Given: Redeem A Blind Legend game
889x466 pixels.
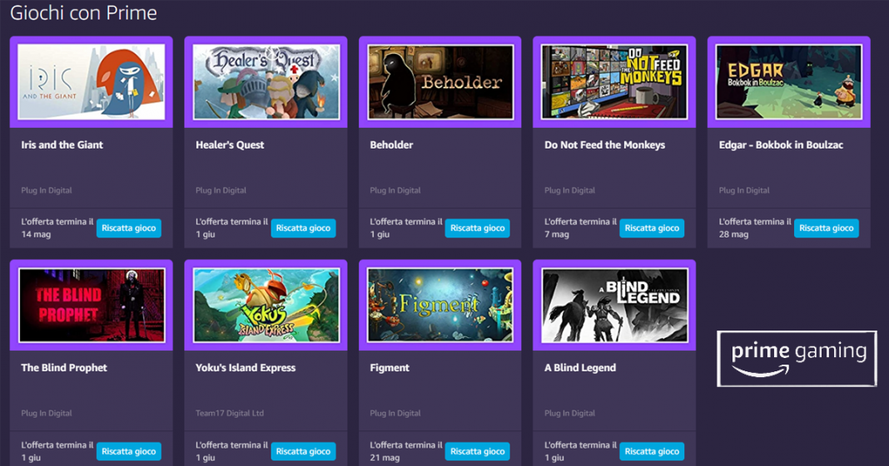Looking at the screenshot, I should 652,451.
